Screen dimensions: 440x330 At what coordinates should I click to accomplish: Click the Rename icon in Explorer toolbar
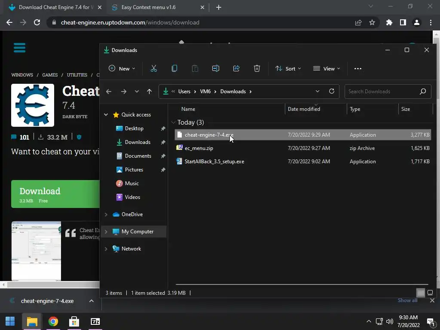coord(216,68)
